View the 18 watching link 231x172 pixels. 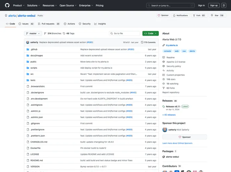pyautogui.click(x=171, y=84)
